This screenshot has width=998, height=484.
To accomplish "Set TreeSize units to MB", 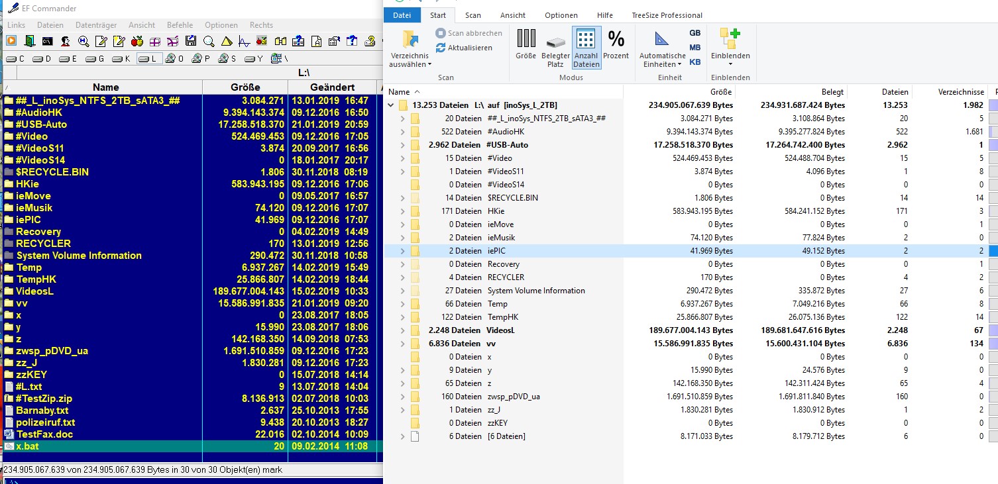I will click(x=694, y=48).
